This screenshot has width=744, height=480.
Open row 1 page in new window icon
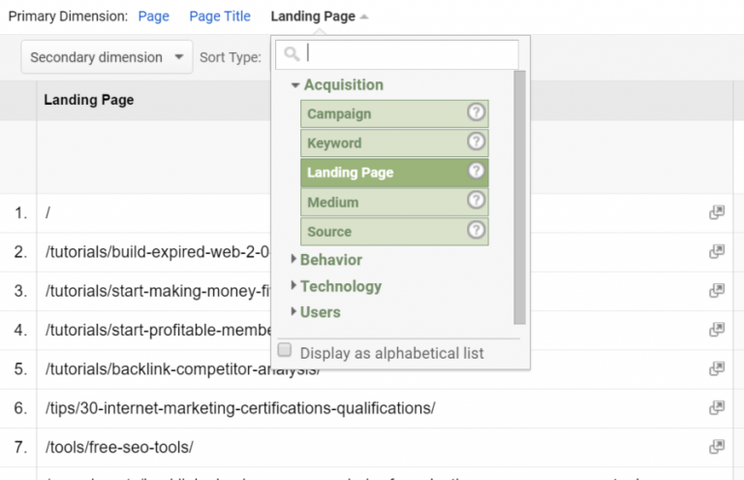(x=717, y=212)
